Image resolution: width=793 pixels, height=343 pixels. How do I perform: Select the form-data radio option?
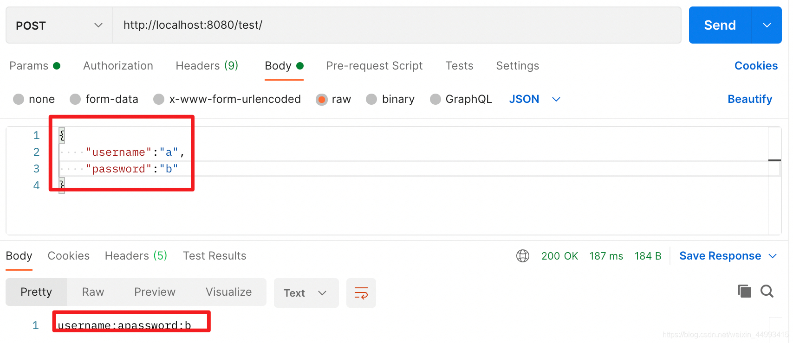point(75,99)
